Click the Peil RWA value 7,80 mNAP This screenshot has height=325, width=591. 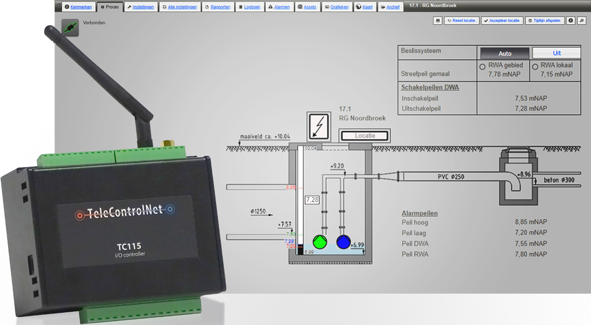click(531, 254)
